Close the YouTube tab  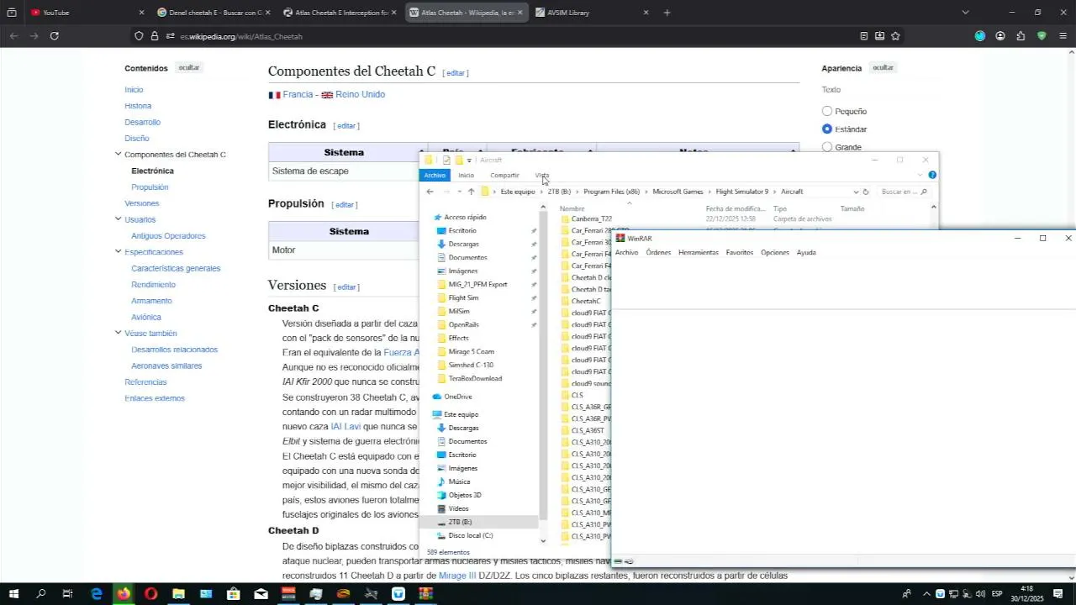pyautogui.click(x=141, y=13)
